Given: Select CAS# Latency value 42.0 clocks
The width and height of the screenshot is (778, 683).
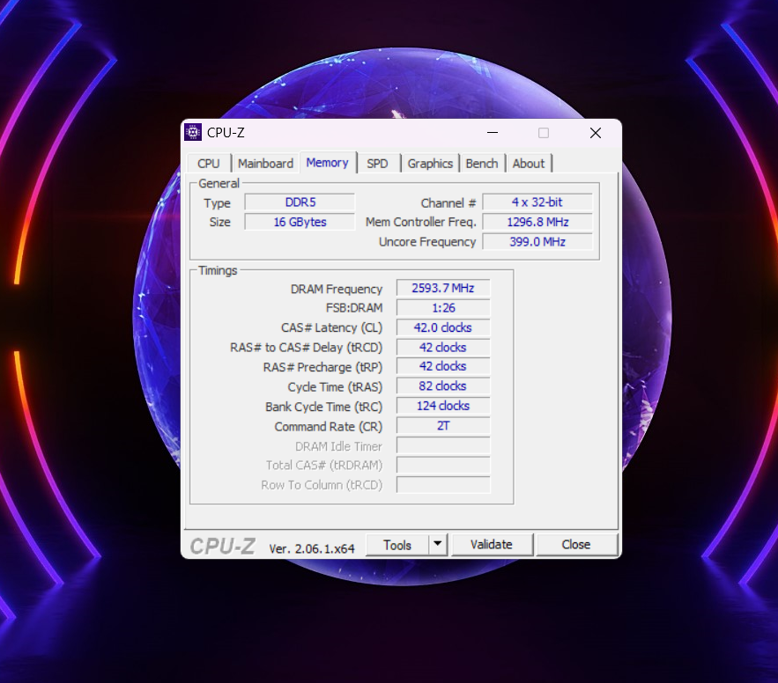Looking at the screenshot, I should point(443,327).
